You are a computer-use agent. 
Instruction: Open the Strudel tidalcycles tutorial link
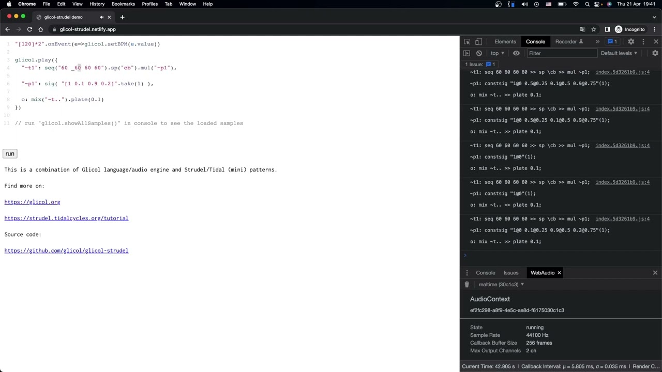click(66, 218)
